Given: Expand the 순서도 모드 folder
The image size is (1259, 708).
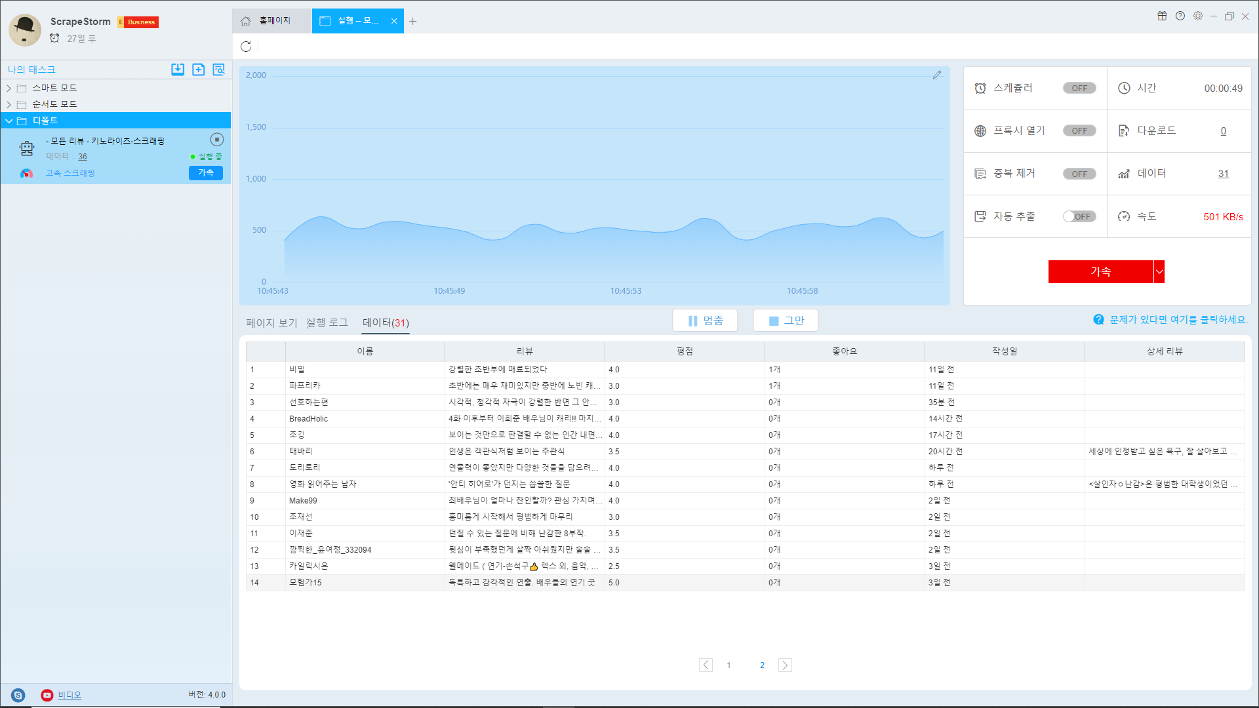Looking at the screenshot, I should pos(9,104).
